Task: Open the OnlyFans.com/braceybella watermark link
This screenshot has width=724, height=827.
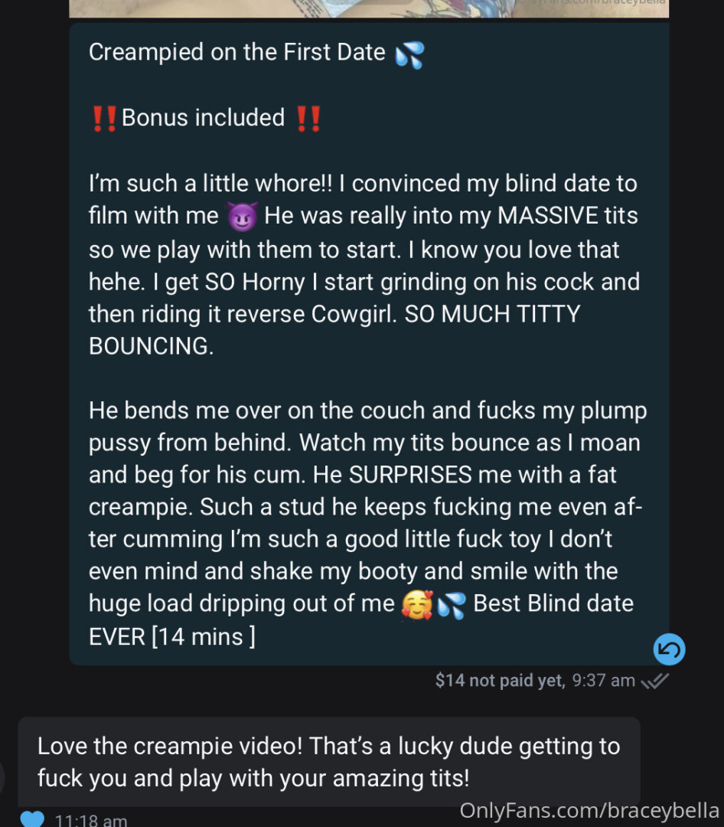Action: pos(589,811)
